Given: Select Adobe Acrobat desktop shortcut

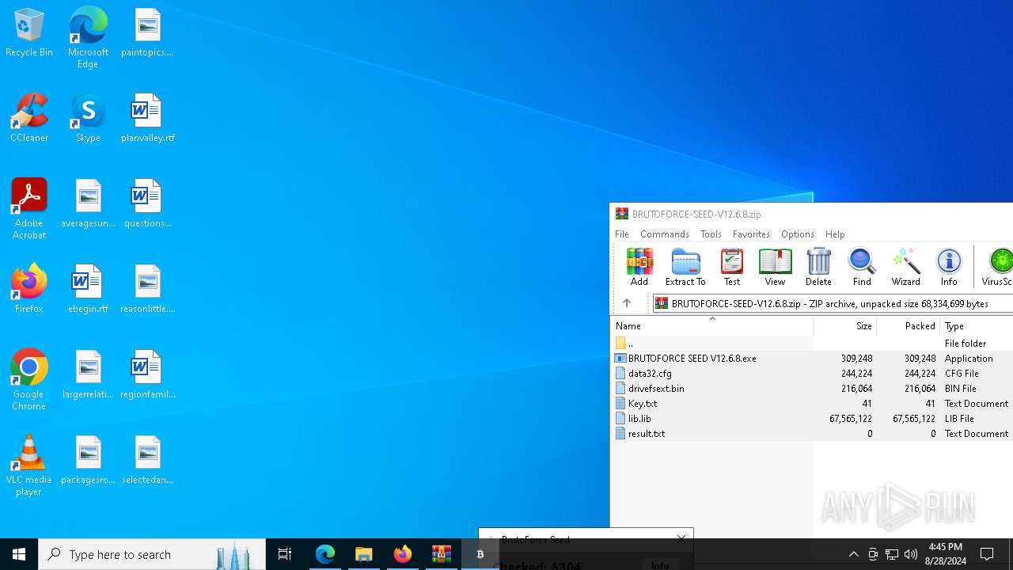Looking at the screenshot, I should [x=29, y=209].
